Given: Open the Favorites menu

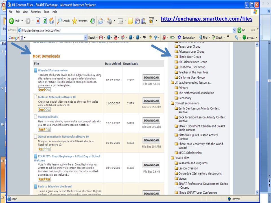Looking at the screenshot, I should 36,12.
